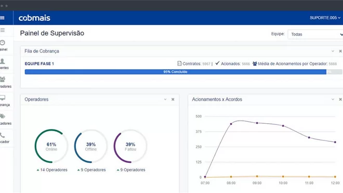Close the Fila de Cobrança panel
This screenshot has height=193, width=343.
pyautogui.click(x=340, y=51)
